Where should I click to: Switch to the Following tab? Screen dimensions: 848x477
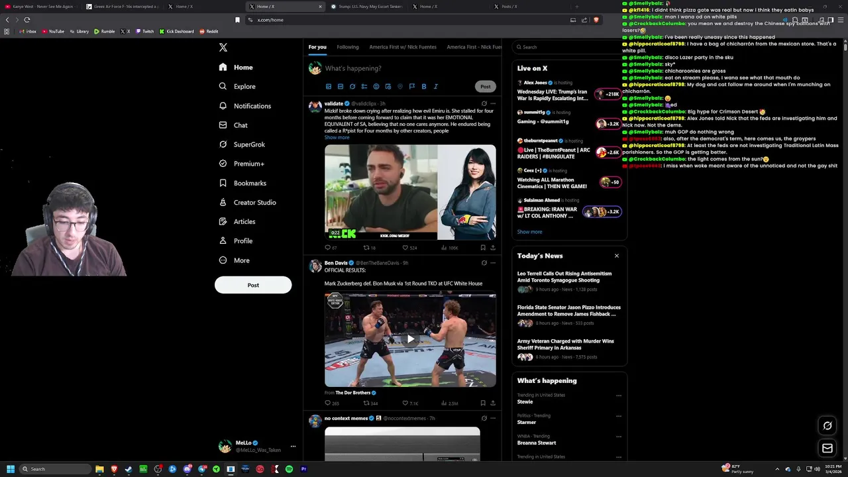click(x=348, y=47)
